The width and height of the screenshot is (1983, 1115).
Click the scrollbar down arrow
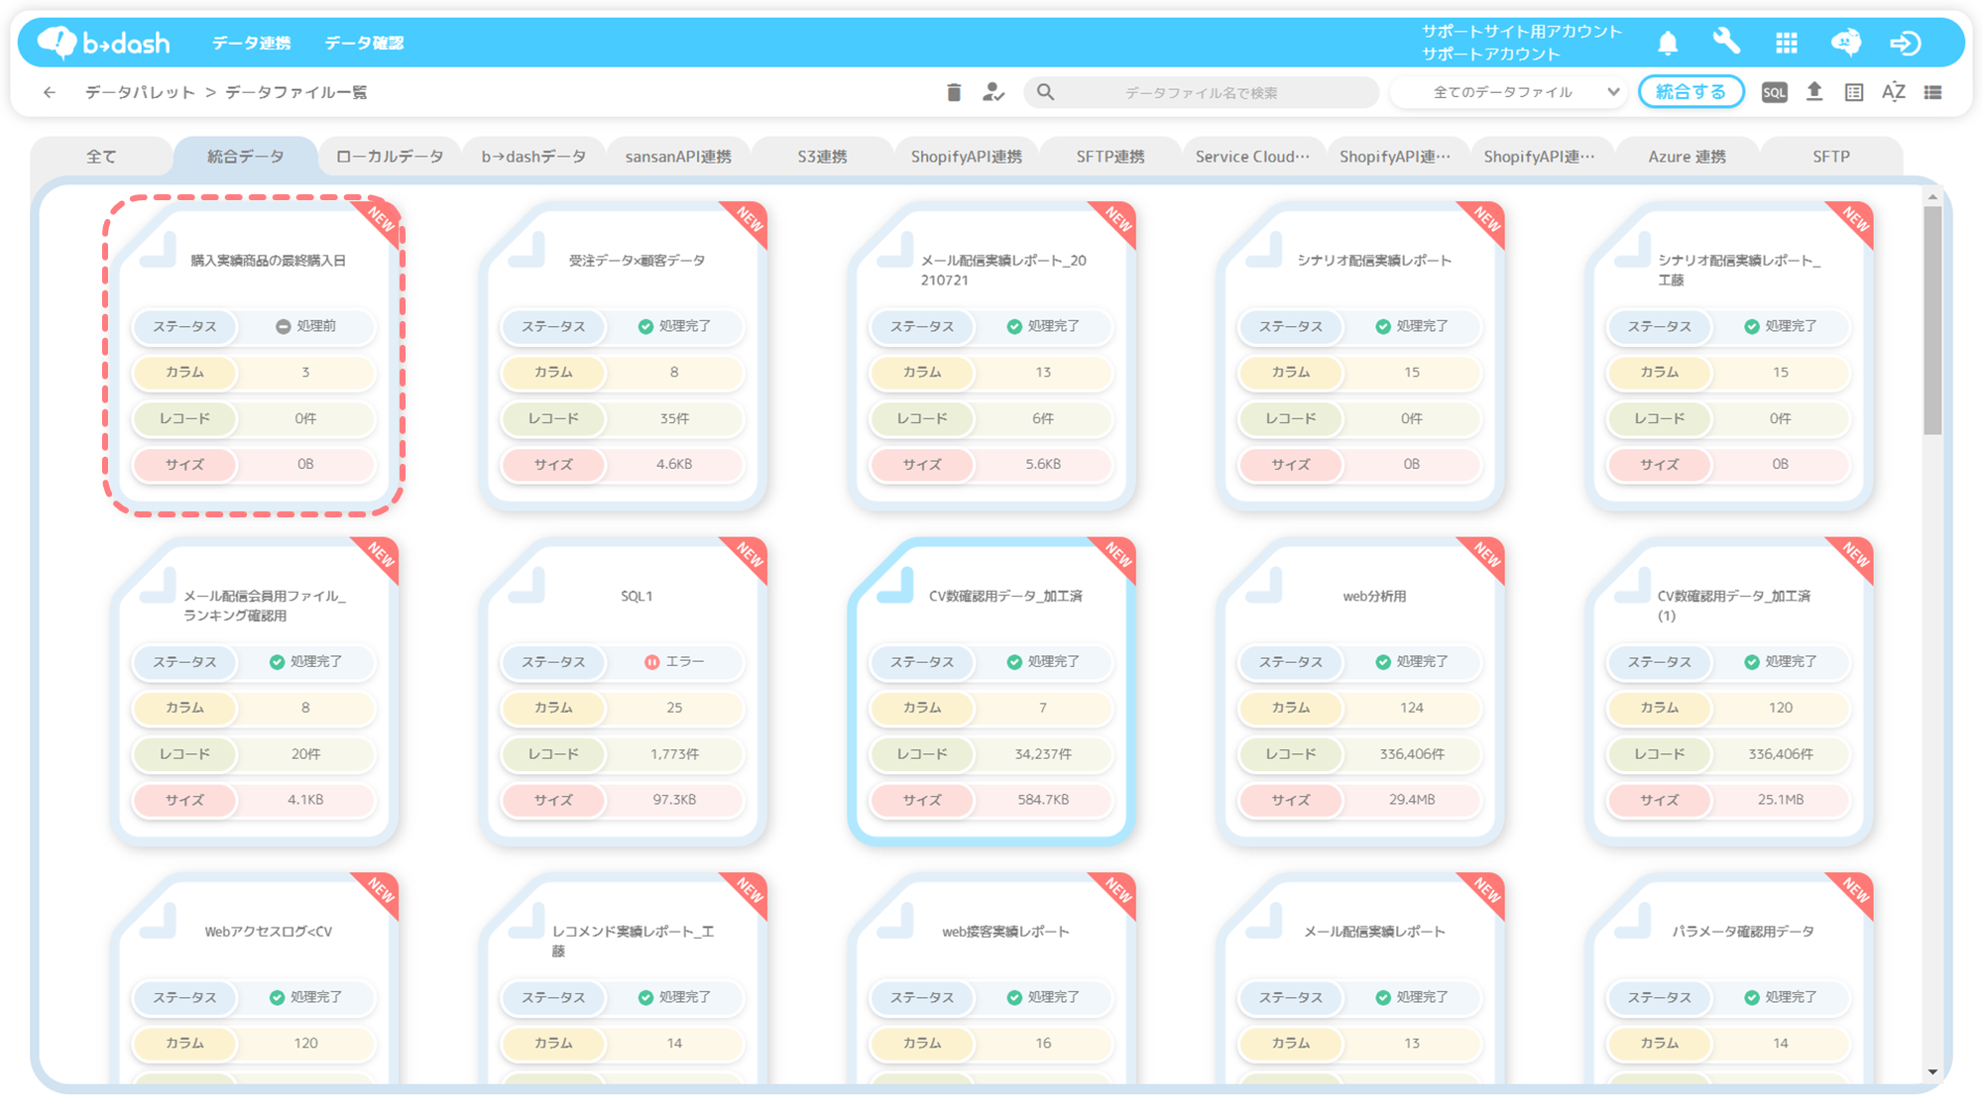1932,1071
